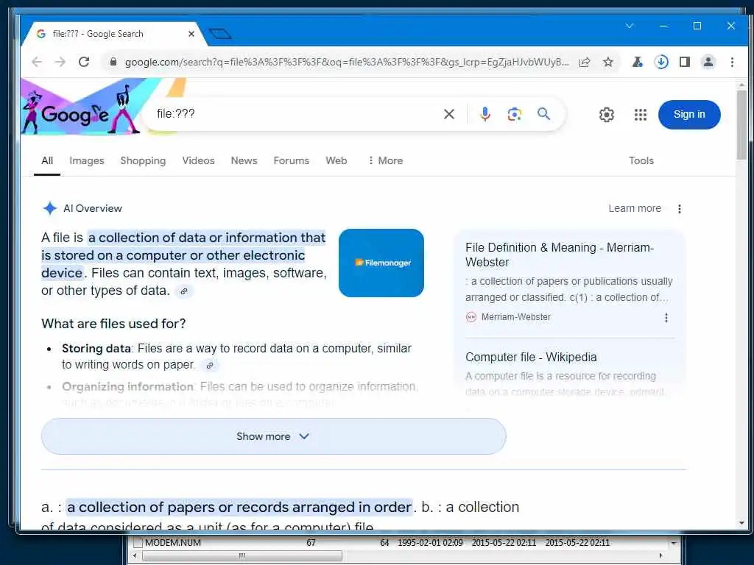The height and width of the screenshot is (565, 754).
Task: Search by image with Lens camera icon
Action: click(515, 114)
